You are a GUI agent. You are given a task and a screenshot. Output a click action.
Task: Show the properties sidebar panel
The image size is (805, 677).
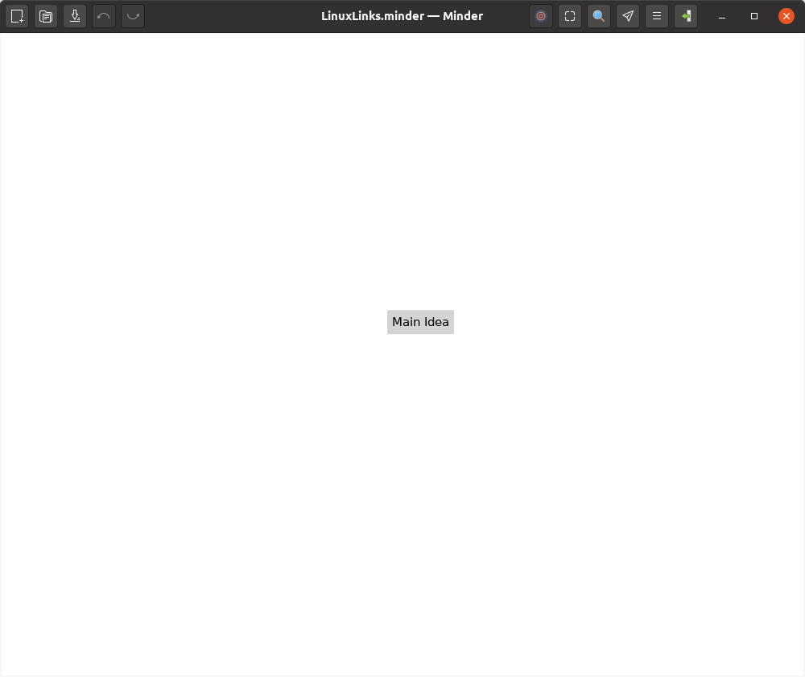pos(686,16)
